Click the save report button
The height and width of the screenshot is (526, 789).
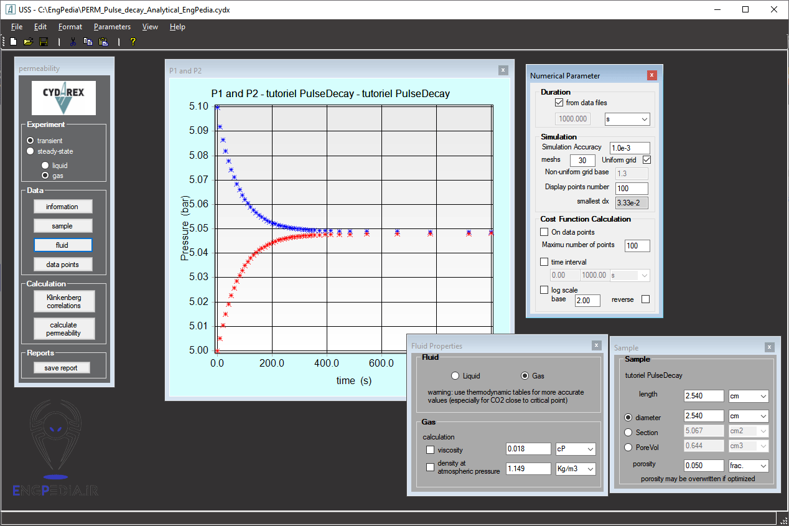[x=62, y=368]
